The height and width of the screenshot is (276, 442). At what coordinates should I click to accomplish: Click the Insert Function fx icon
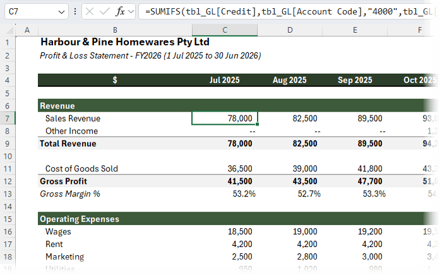[121, 11]
